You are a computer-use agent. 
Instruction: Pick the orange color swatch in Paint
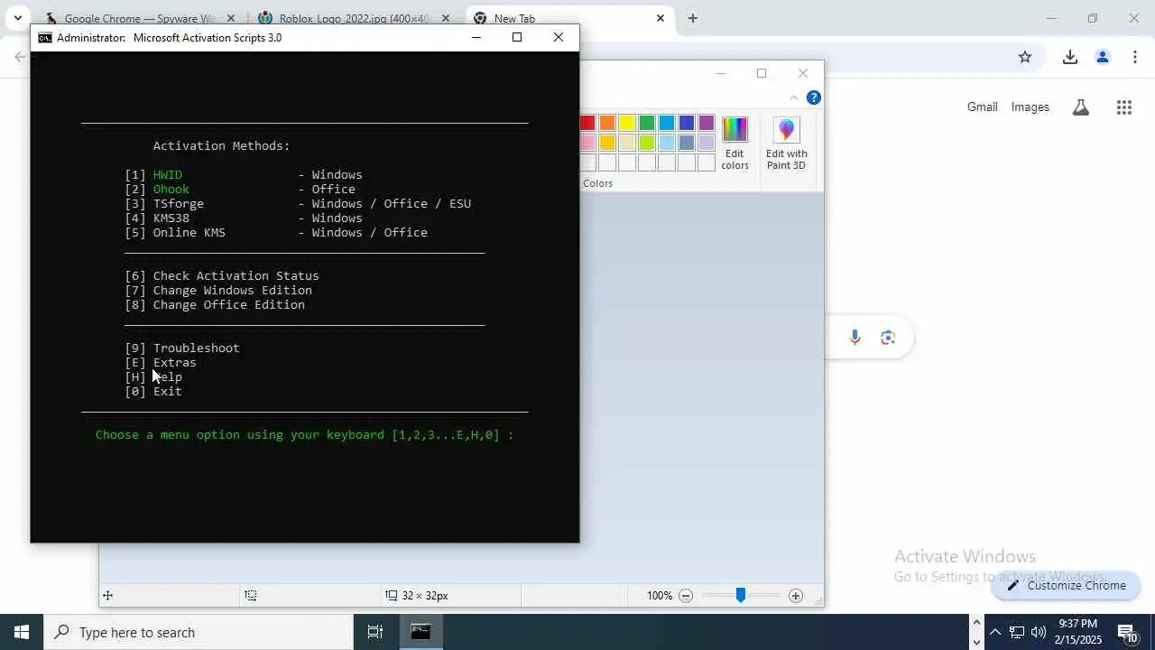(607, 123)
